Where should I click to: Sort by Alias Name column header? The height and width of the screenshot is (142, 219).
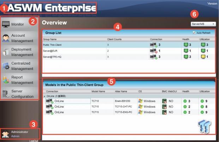pos(121,91)
